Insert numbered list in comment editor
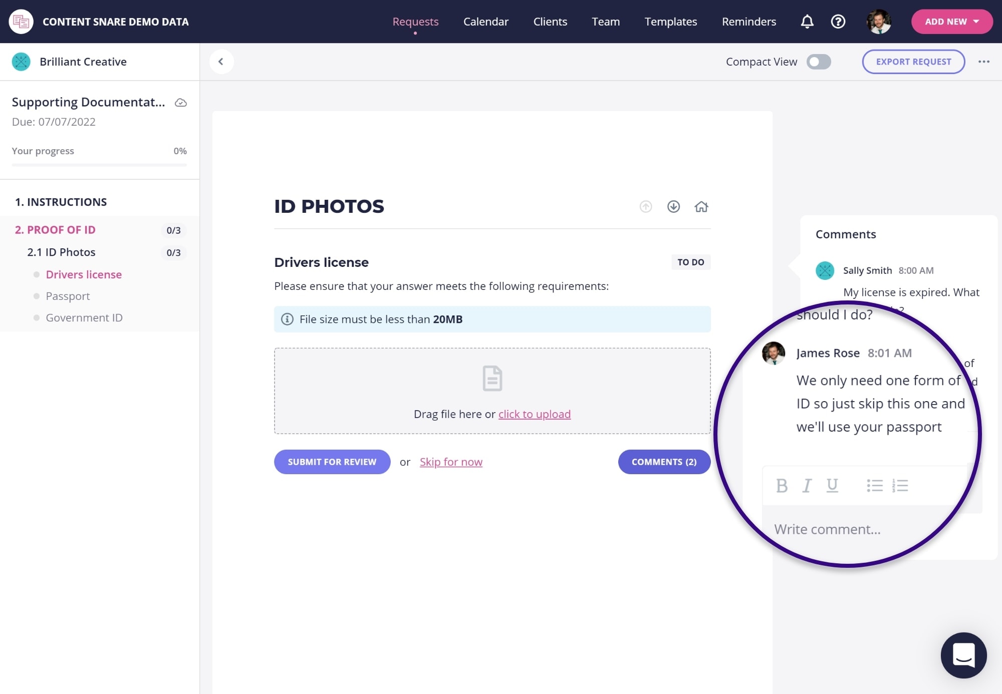The width and height of the screenshot is (1002, 694). pos(900,485)
